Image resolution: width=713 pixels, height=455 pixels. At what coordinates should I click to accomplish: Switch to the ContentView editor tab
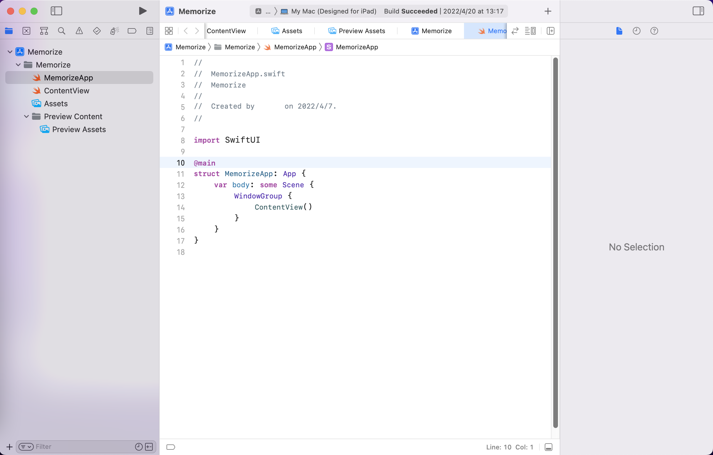point(226,31)
